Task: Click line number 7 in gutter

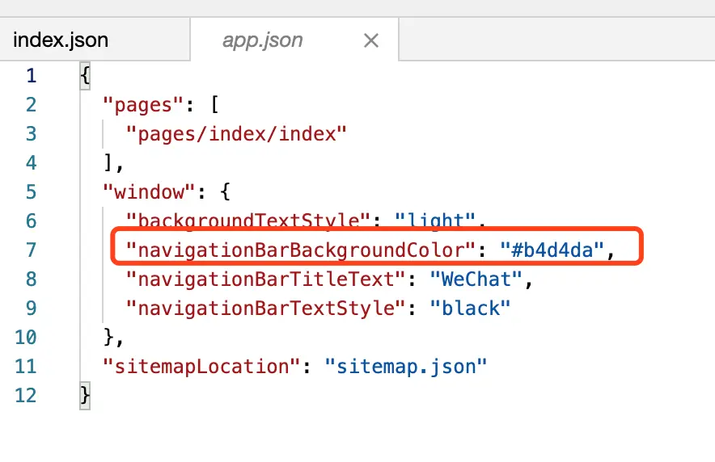Action: click(x=31, y=250)
